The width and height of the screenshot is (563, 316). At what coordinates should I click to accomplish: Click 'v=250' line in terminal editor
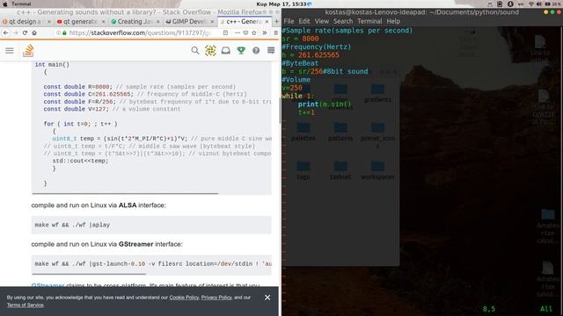(x=292, y=88)
